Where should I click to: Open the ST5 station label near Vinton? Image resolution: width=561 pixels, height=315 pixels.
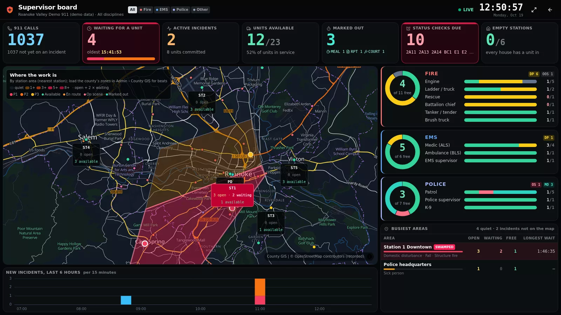pos(294,175)
